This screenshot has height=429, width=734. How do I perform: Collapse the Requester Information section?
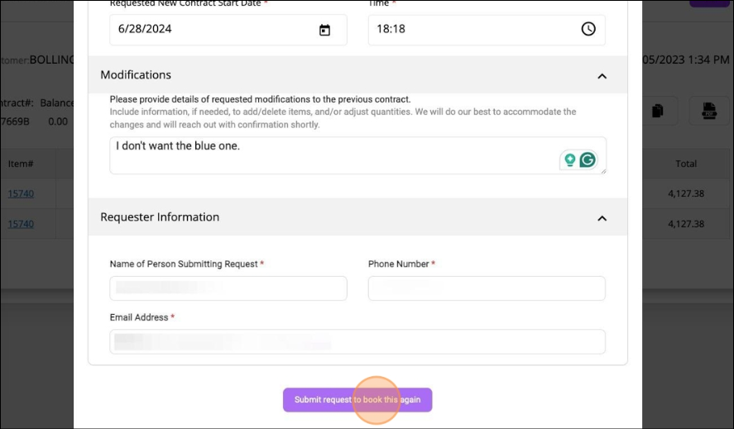(602, 218)
